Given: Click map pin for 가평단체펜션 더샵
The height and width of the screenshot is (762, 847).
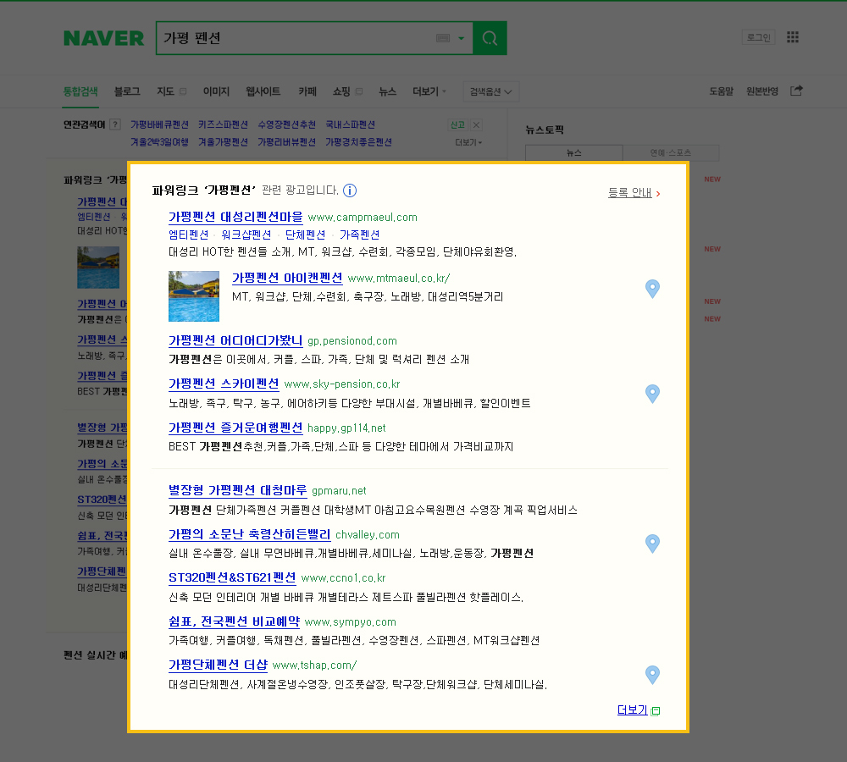Looking at the screenshot, I should 652,675.
